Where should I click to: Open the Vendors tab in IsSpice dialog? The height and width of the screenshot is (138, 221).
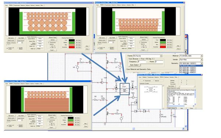pos(172,77)
